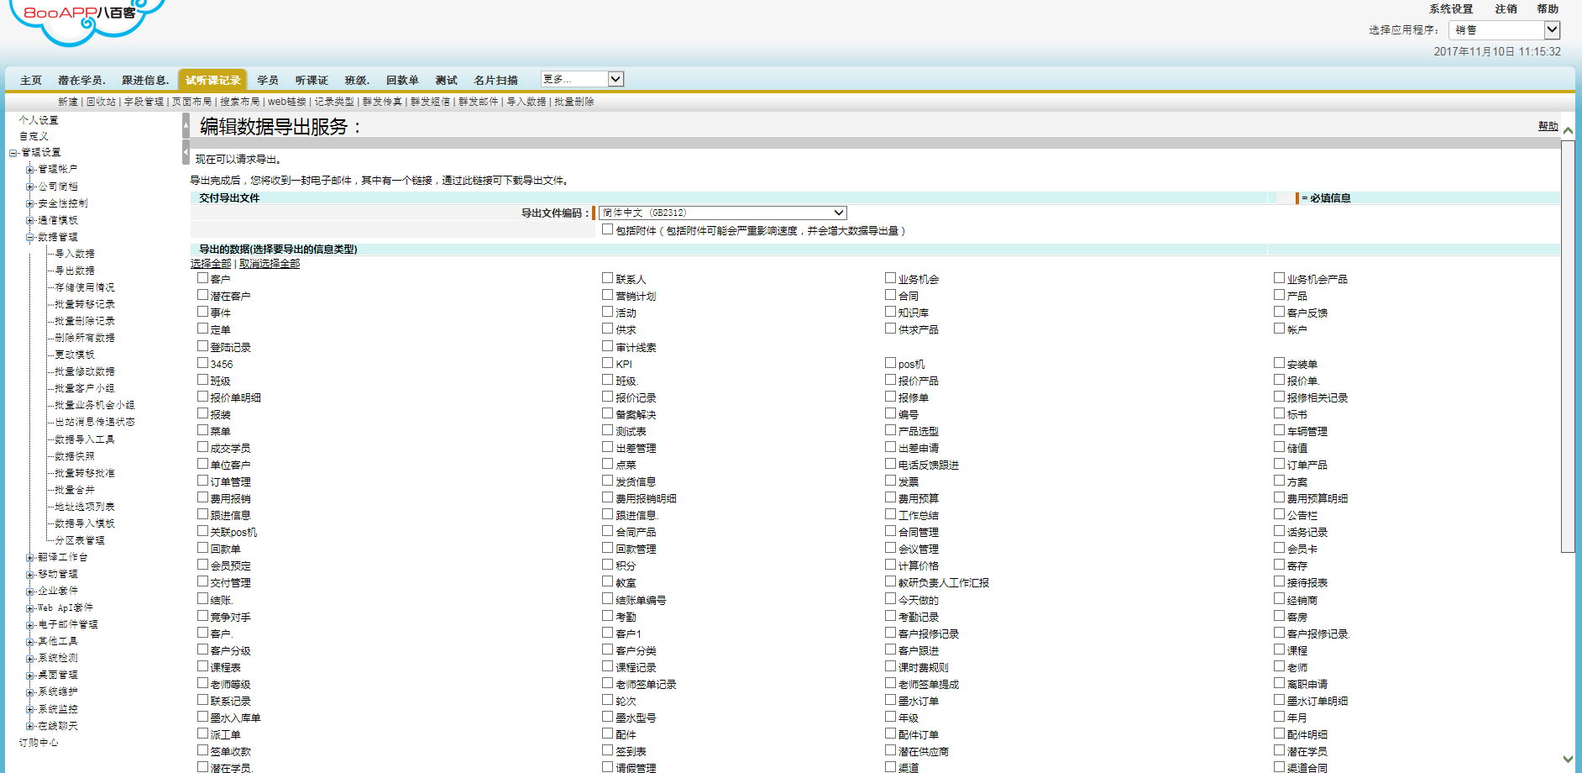
Task: Click 系统设置 in the top-right corner
Action: pyautogui.click(x=1451, y=9)
